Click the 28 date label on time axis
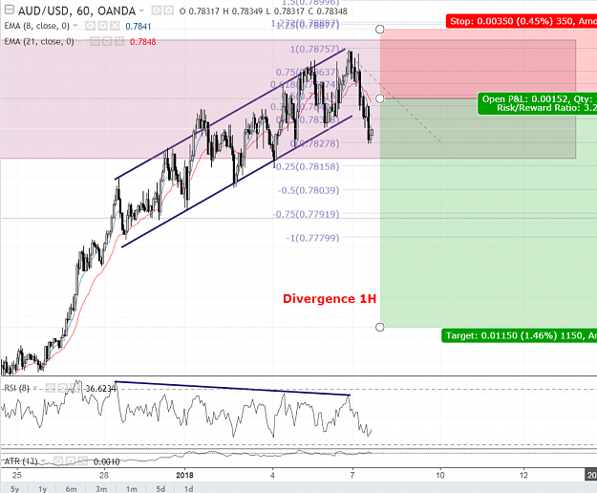Viewport: 597px width, 493px height. point(104,475)
